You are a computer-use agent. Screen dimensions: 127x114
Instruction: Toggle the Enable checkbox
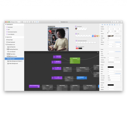(x=108, y=27)
